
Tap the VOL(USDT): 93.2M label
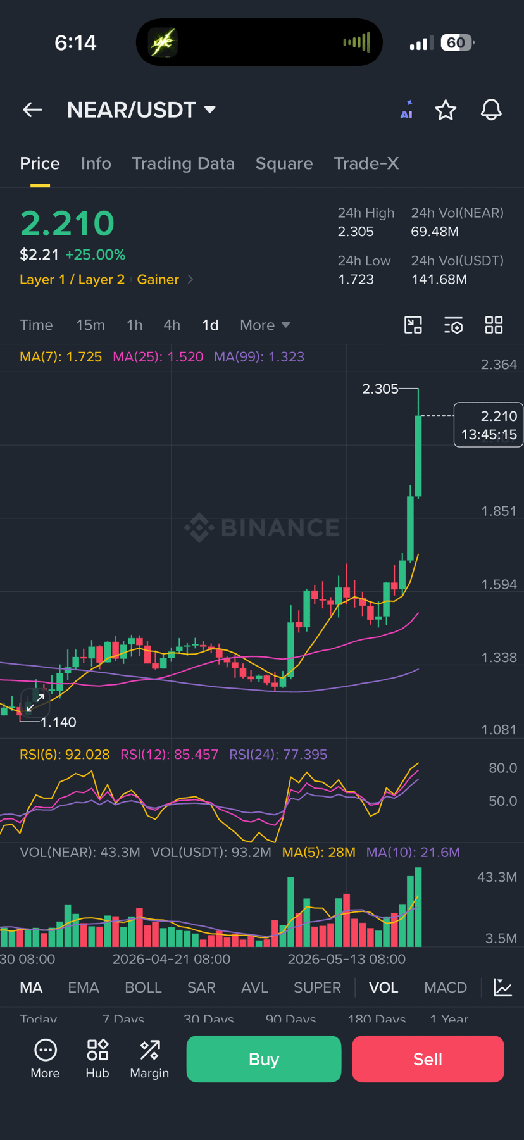coord(211,852)
